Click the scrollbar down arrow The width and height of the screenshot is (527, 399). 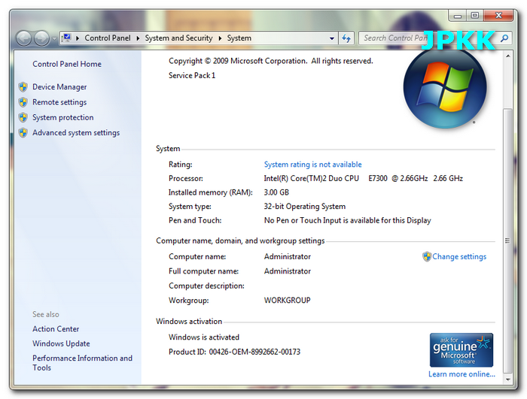point(508,379)
